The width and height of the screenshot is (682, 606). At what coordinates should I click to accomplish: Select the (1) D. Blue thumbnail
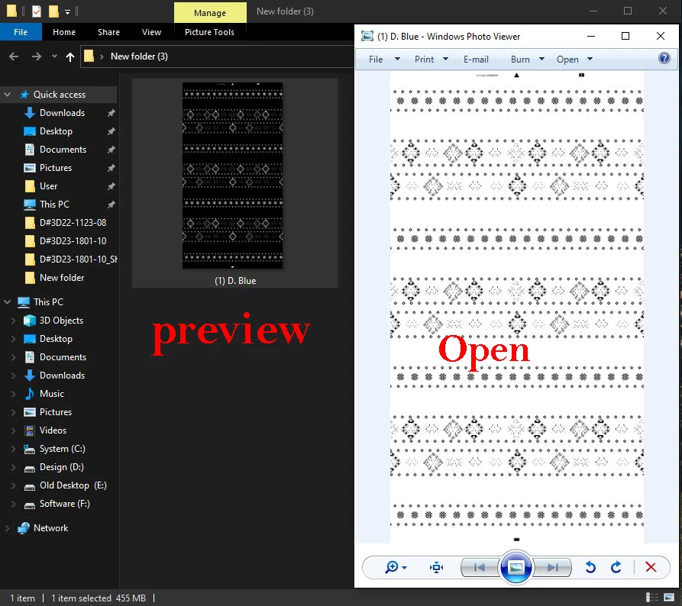233,176
